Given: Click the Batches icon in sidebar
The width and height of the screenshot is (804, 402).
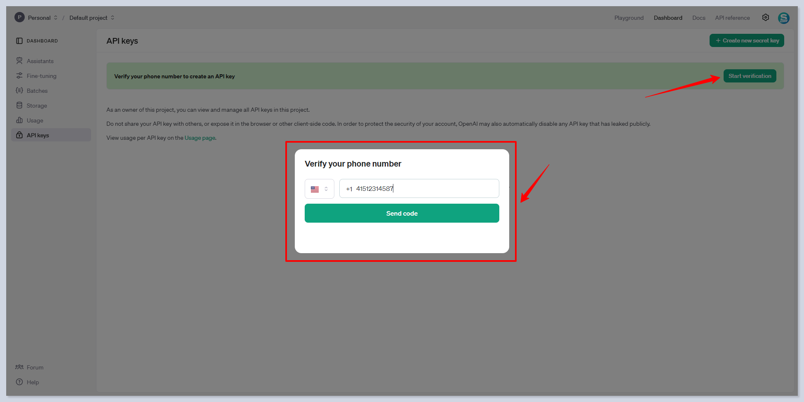Looking at the screenshot, I should pyautogui.click(x=19, y=91).
